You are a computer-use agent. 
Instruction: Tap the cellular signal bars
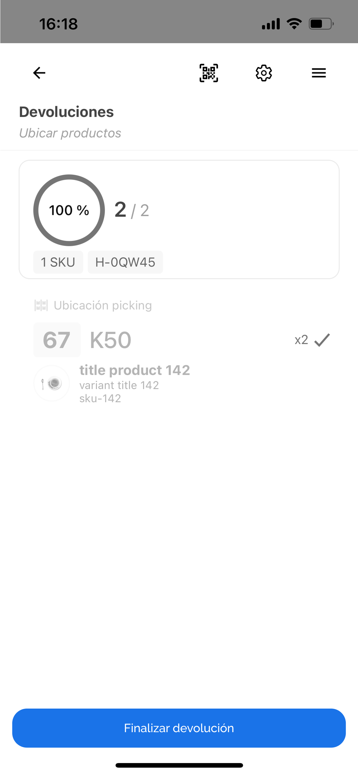(x=271, y=24)
